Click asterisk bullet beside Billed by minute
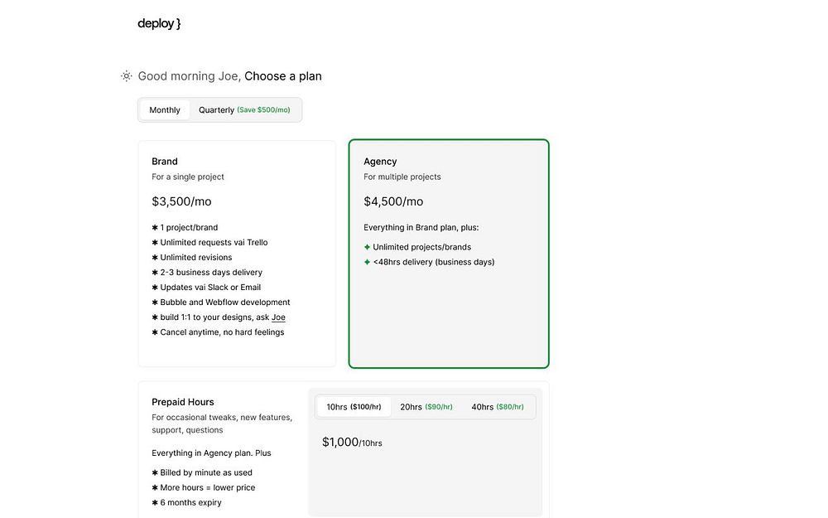828x518 pixels. coord(155,473)
